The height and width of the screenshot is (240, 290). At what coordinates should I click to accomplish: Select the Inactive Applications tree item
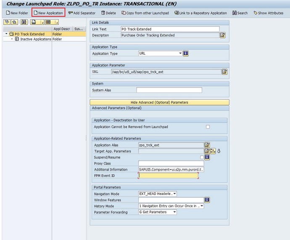[36, 39]
